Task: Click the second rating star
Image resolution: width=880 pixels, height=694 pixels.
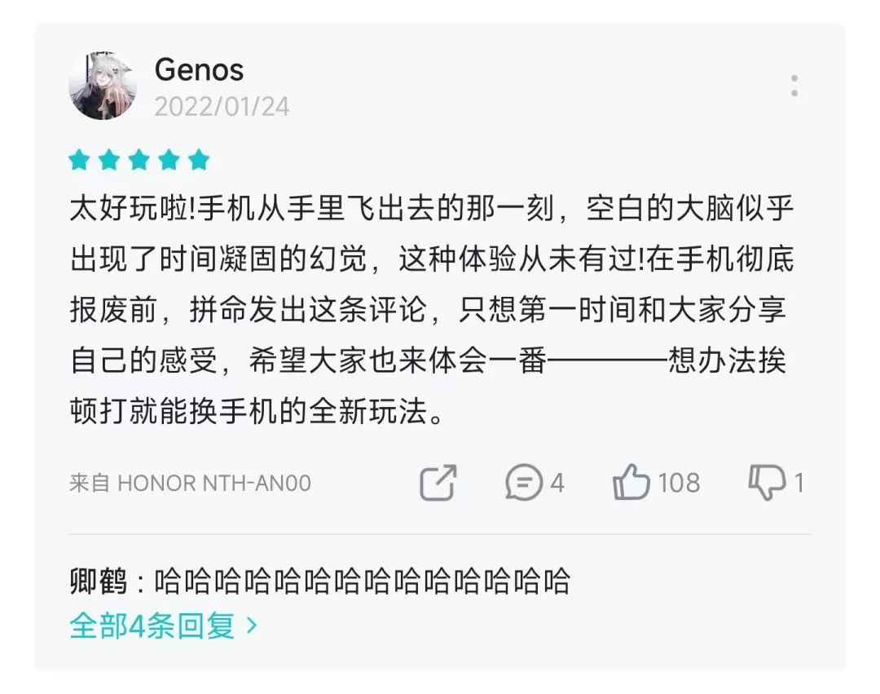Action: (x=109, y=160)
